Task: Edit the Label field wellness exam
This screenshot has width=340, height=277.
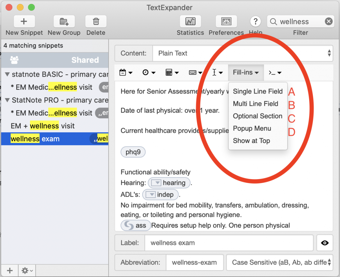Action: tap(229, 243)
